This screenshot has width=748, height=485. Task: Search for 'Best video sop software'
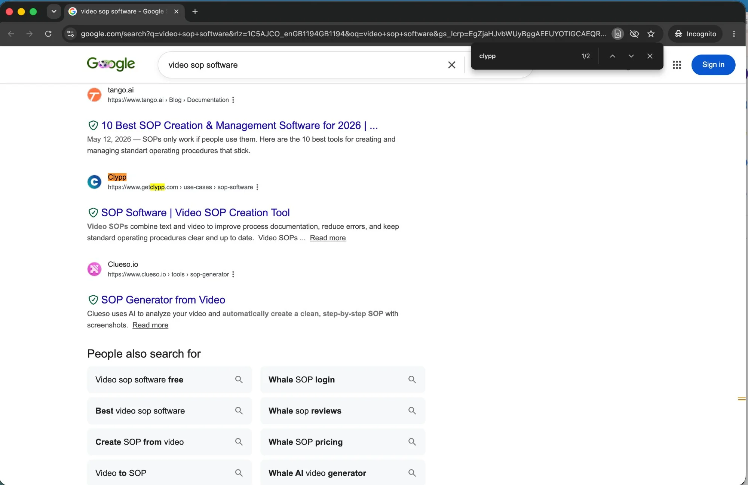tap(169, 411)
